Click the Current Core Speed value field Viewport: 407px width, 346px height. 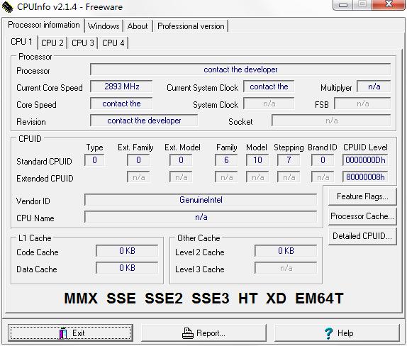pyautogui.click(x=121, y=86)
